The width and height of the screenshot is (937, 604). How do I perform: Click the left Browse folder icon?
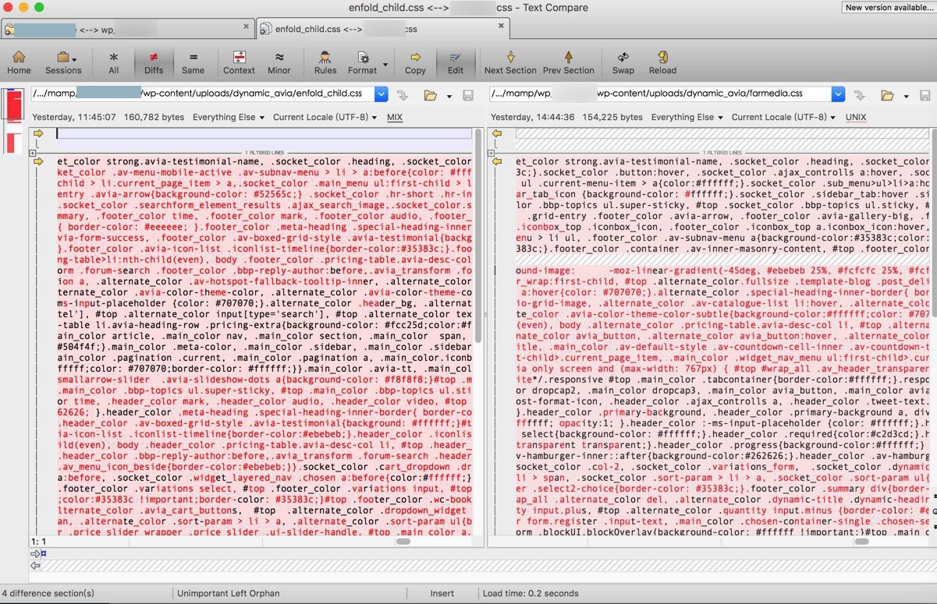tap(430, 95)
